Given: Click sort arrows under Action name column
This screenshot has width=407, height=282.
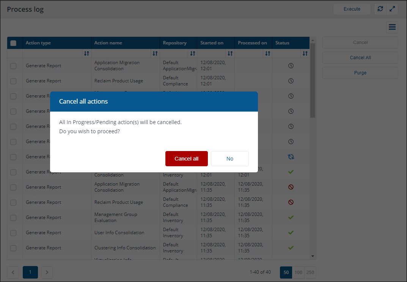Looking at the screenshot, I should coord(155,54).
